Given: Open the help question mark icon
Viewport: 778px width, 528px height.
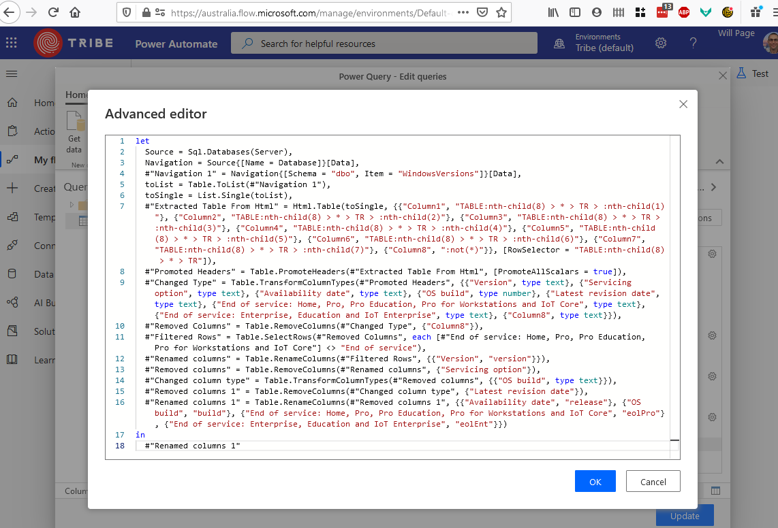Looking at the screenshot, I should coord(693,44).
